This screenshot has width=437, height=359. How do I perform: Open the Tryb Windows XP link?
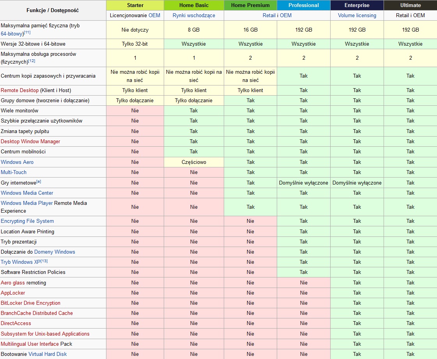(x=21, y=262)
